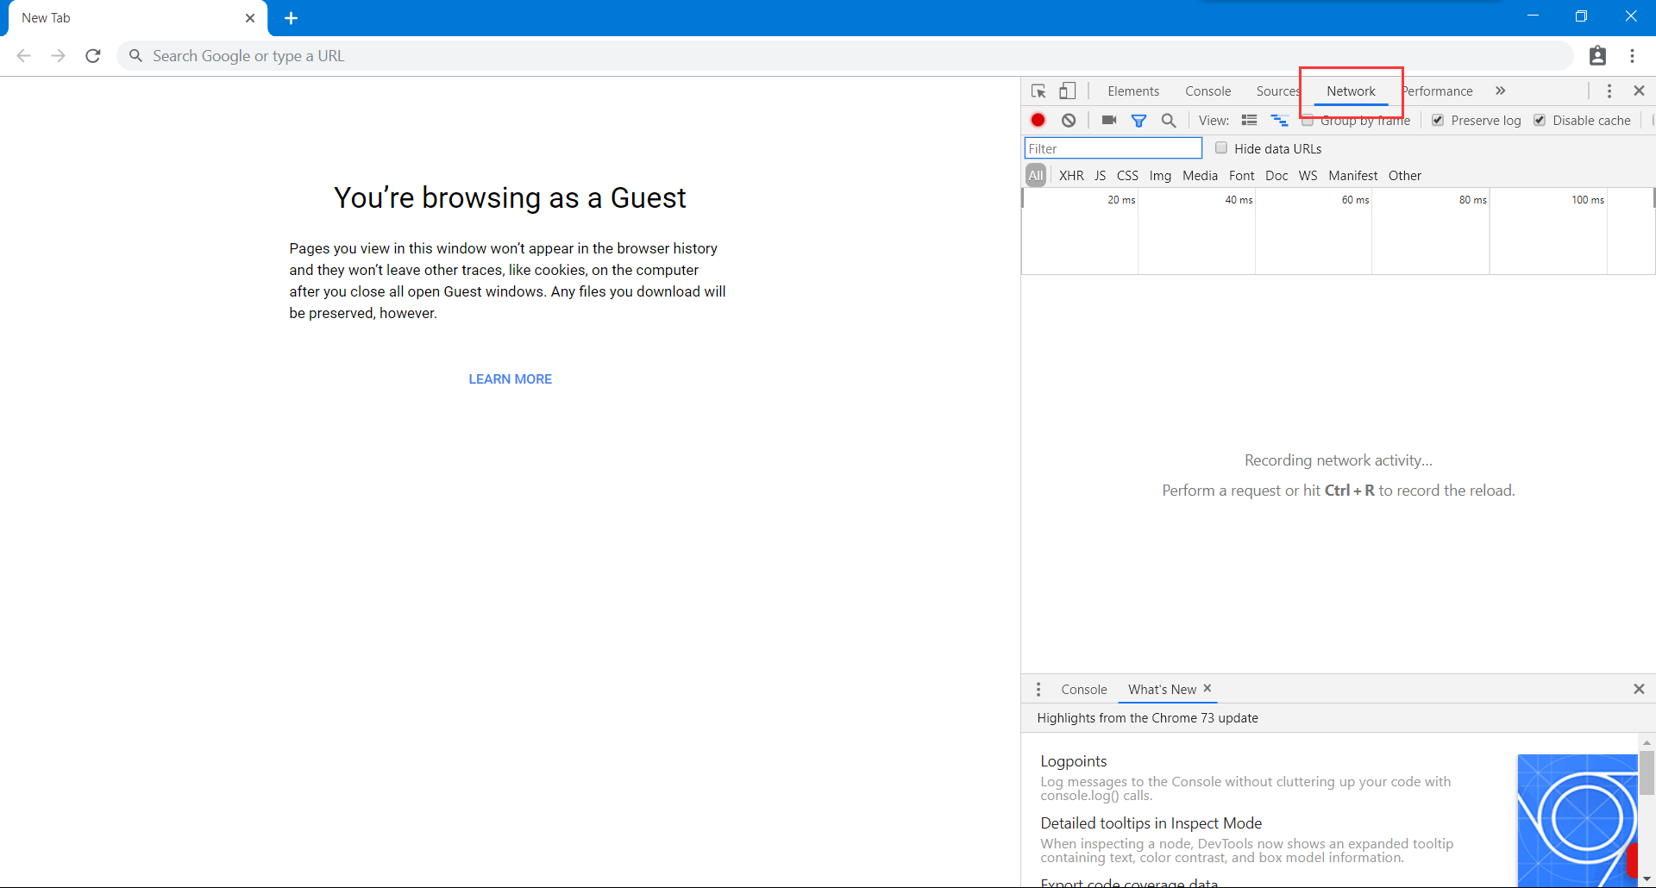Open the DevTools three-dot customize menu

pos(1609,91)
